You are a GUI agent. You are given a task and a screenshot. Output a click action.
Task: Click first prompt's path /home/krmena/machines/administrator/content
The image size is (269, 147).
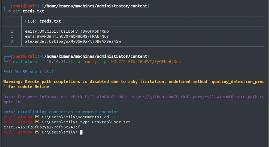click(x=96, y=6)
